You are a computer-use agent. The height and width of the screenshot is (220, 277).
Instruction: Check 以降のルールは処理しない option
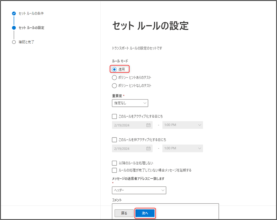pos(114,163)
